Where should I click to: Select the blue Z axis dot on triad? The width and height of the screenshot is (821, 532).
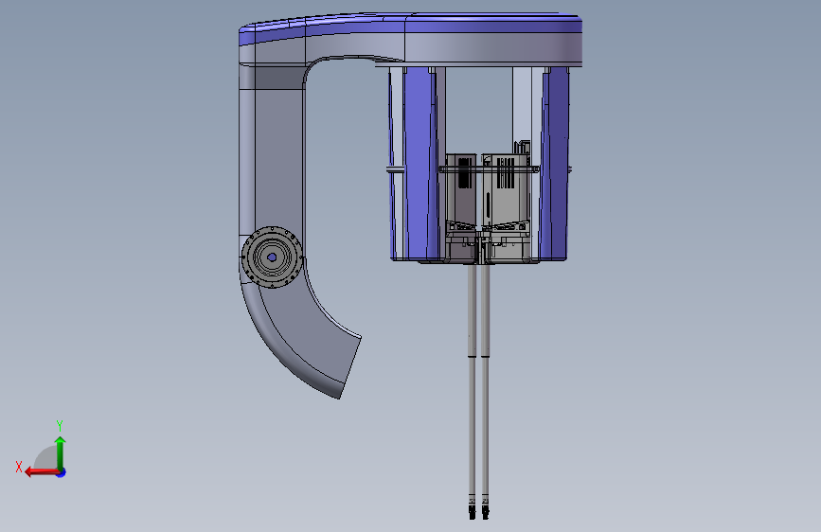pyautogui.click(x=62, y=472)
